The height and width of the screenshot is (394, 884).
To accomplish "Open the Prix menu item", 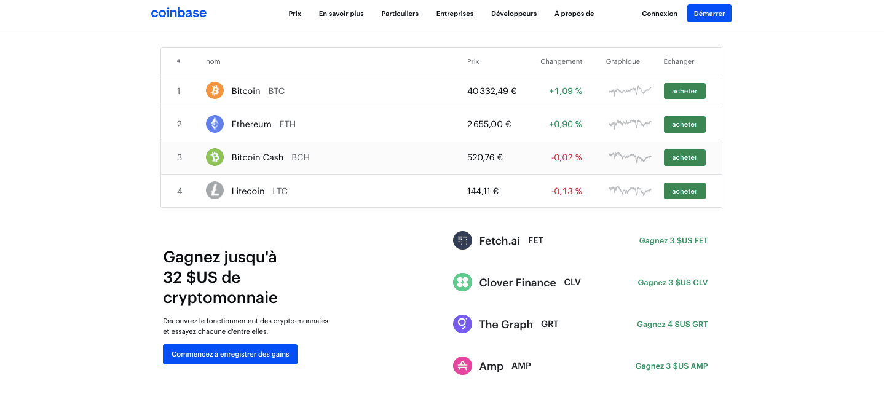I will coord(294,13).
